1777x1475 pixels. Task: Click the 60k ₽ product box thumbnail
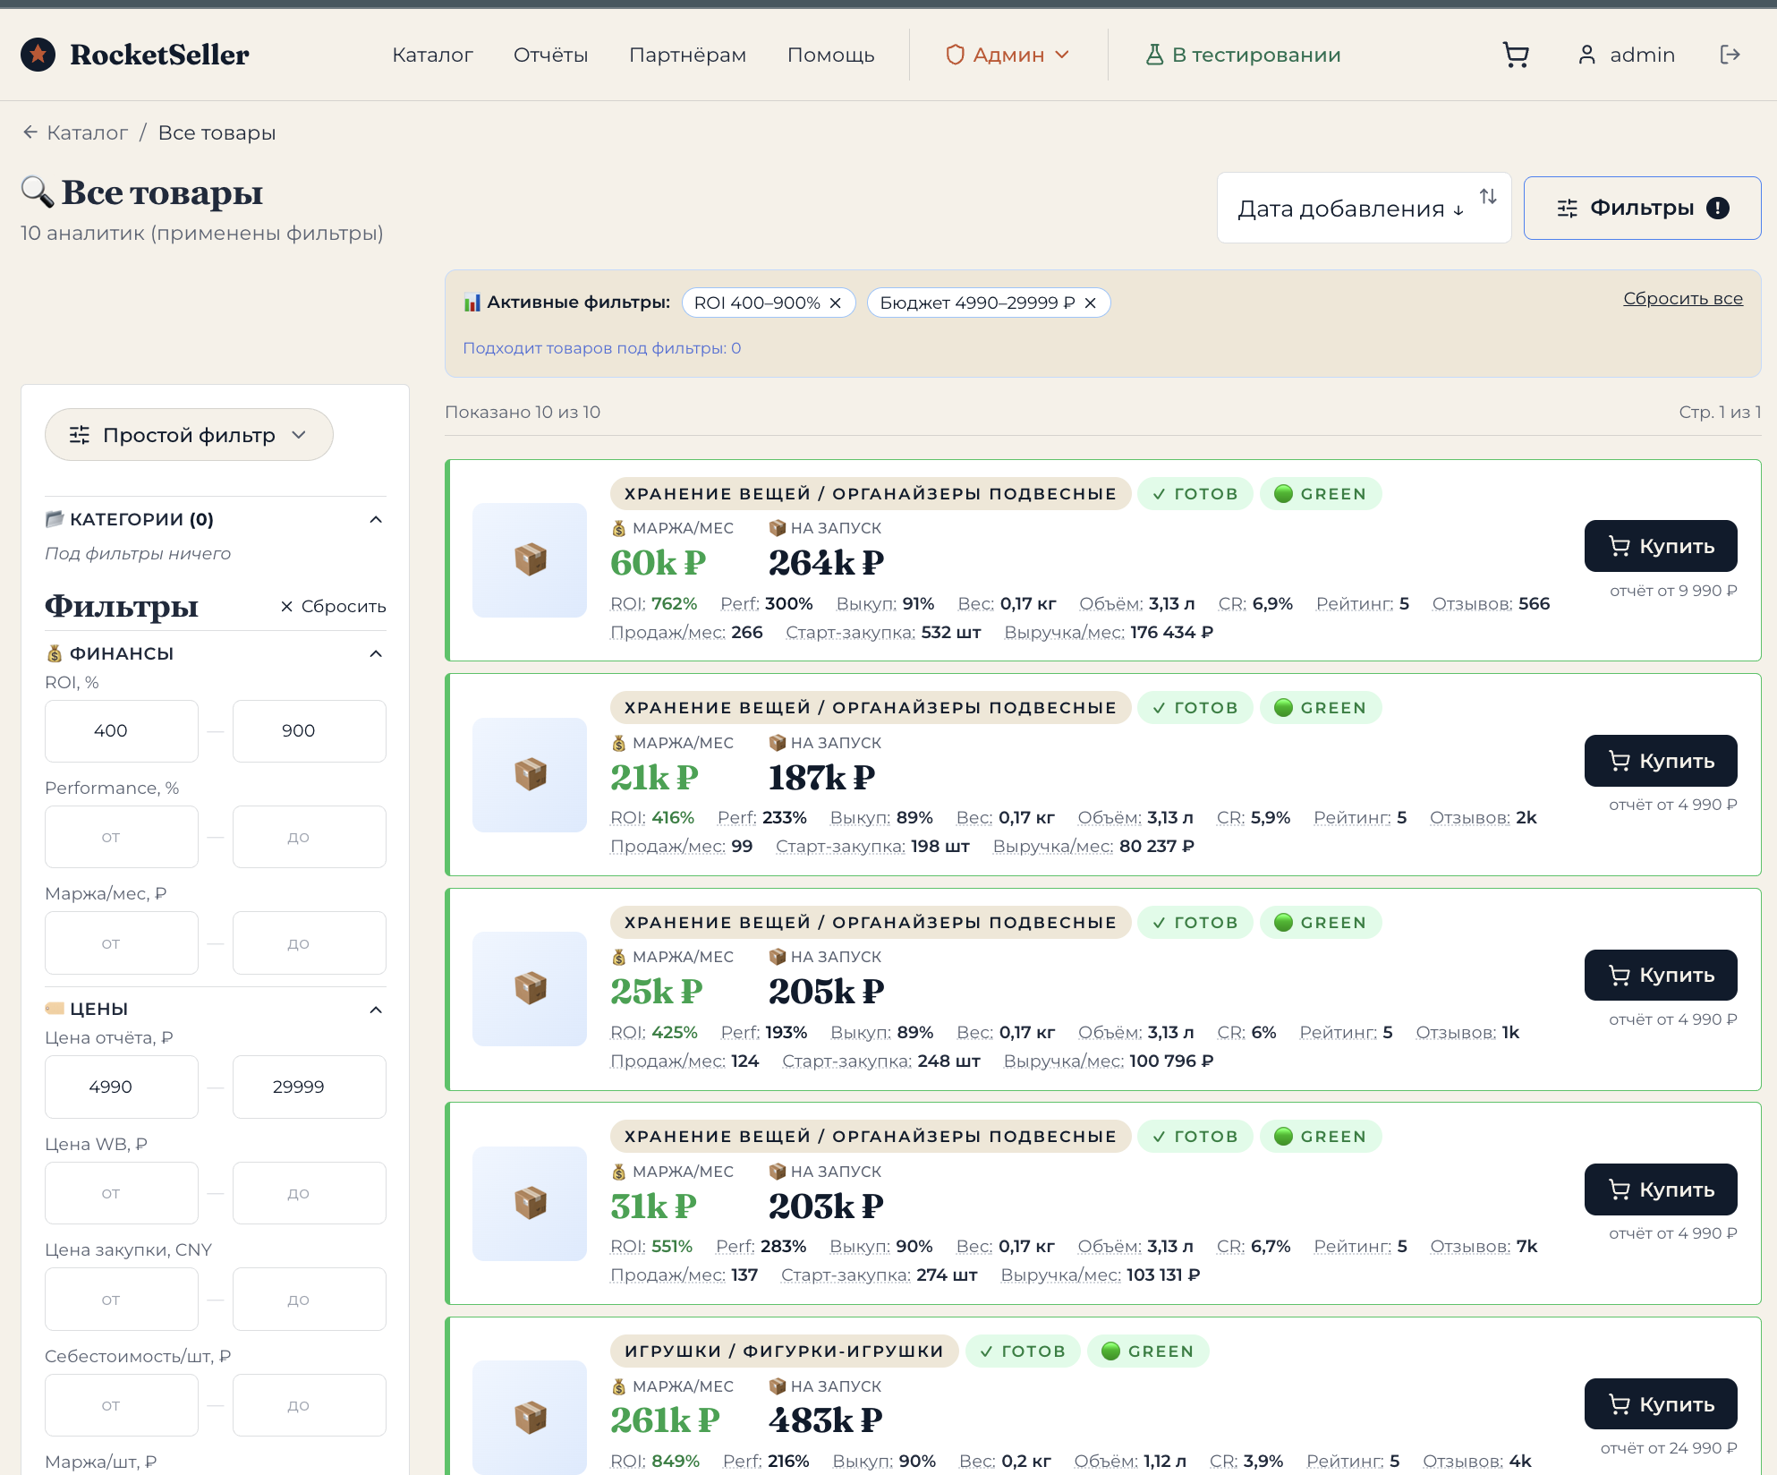(530, 560)
